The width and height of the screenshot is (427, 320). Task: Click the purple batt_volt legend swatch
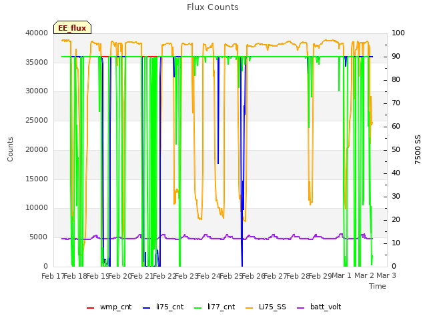[x=300, y=308]
